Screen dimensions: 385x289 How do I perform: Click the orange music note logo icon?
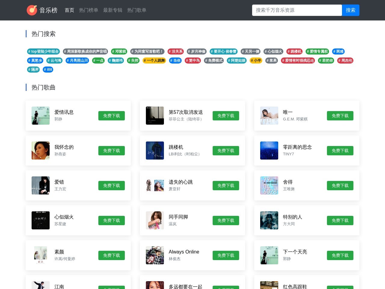coord(32,10)
